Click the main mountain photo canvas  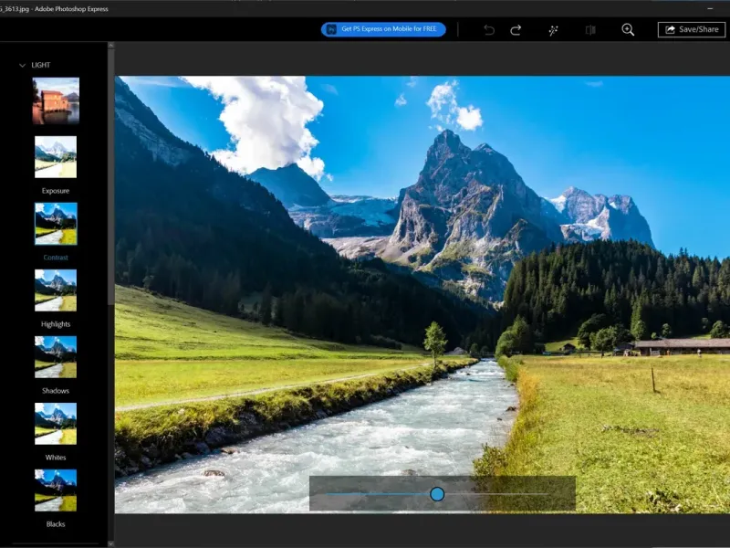click(x=422, y=294)
